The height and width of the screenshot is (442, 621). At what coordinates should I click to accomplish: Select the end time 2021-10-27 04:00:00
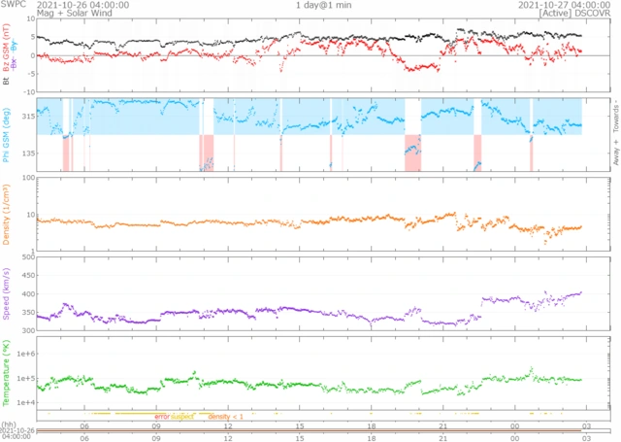tap(565, 5)
